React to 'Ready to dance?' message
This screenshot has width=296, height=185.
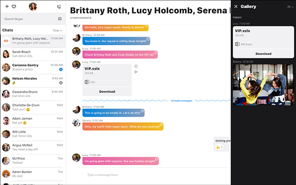click(x=147, y=26)
